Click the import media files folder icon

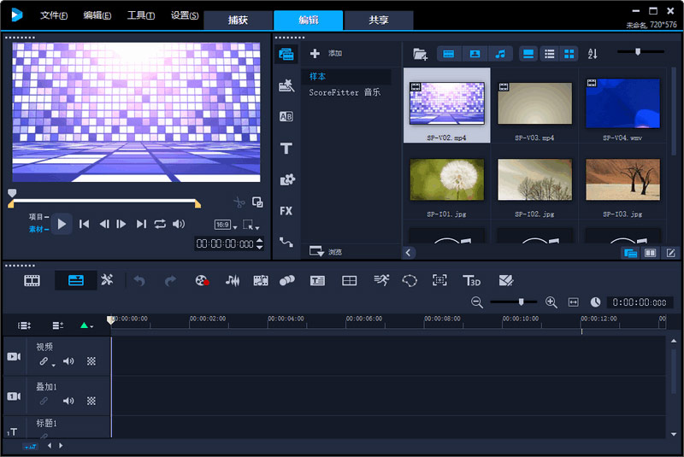click(x=420, y=54)
